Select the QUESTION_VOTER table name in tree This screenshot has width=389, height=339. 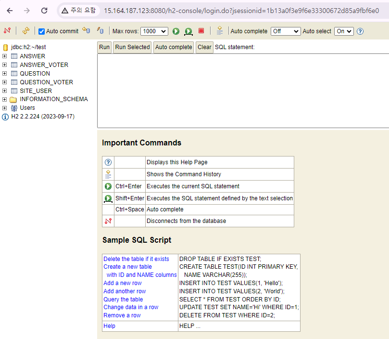click(46, 82)
